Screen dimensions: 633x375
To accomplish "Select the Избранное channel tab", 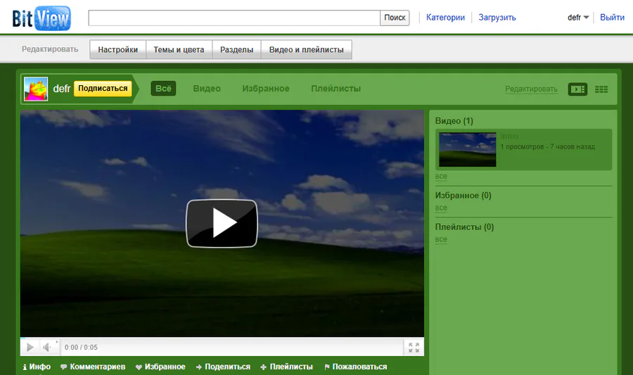I will point(266,89).
